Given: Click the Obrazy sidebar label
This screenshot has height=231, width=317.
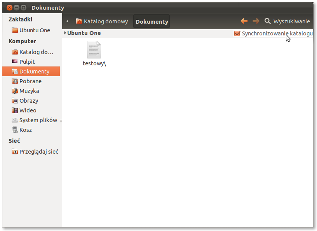Looking at the screenshot, I should coord(29,101).
